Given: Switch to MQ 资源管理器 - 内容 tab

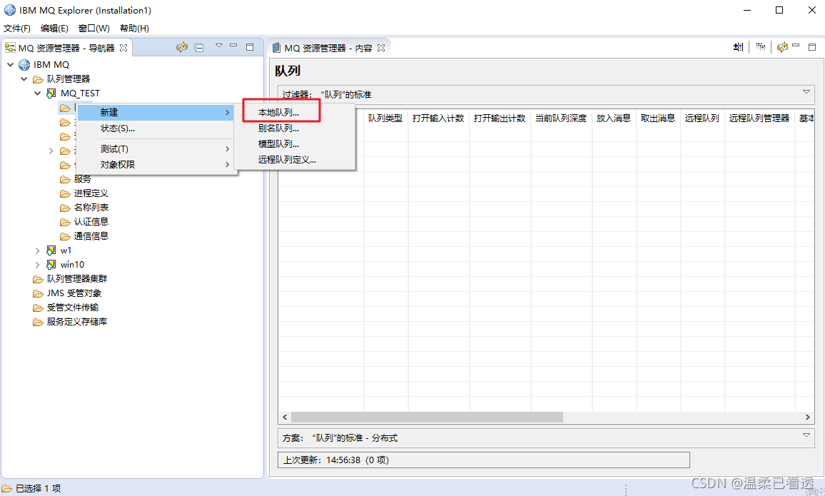Looking at the screenshot, I should point(328,48).
